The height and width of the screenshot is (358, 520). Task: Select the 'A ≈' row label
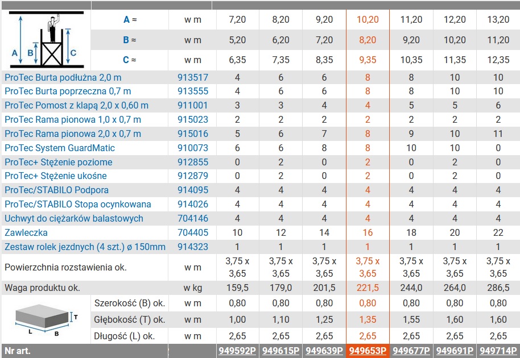coord(130,20)
